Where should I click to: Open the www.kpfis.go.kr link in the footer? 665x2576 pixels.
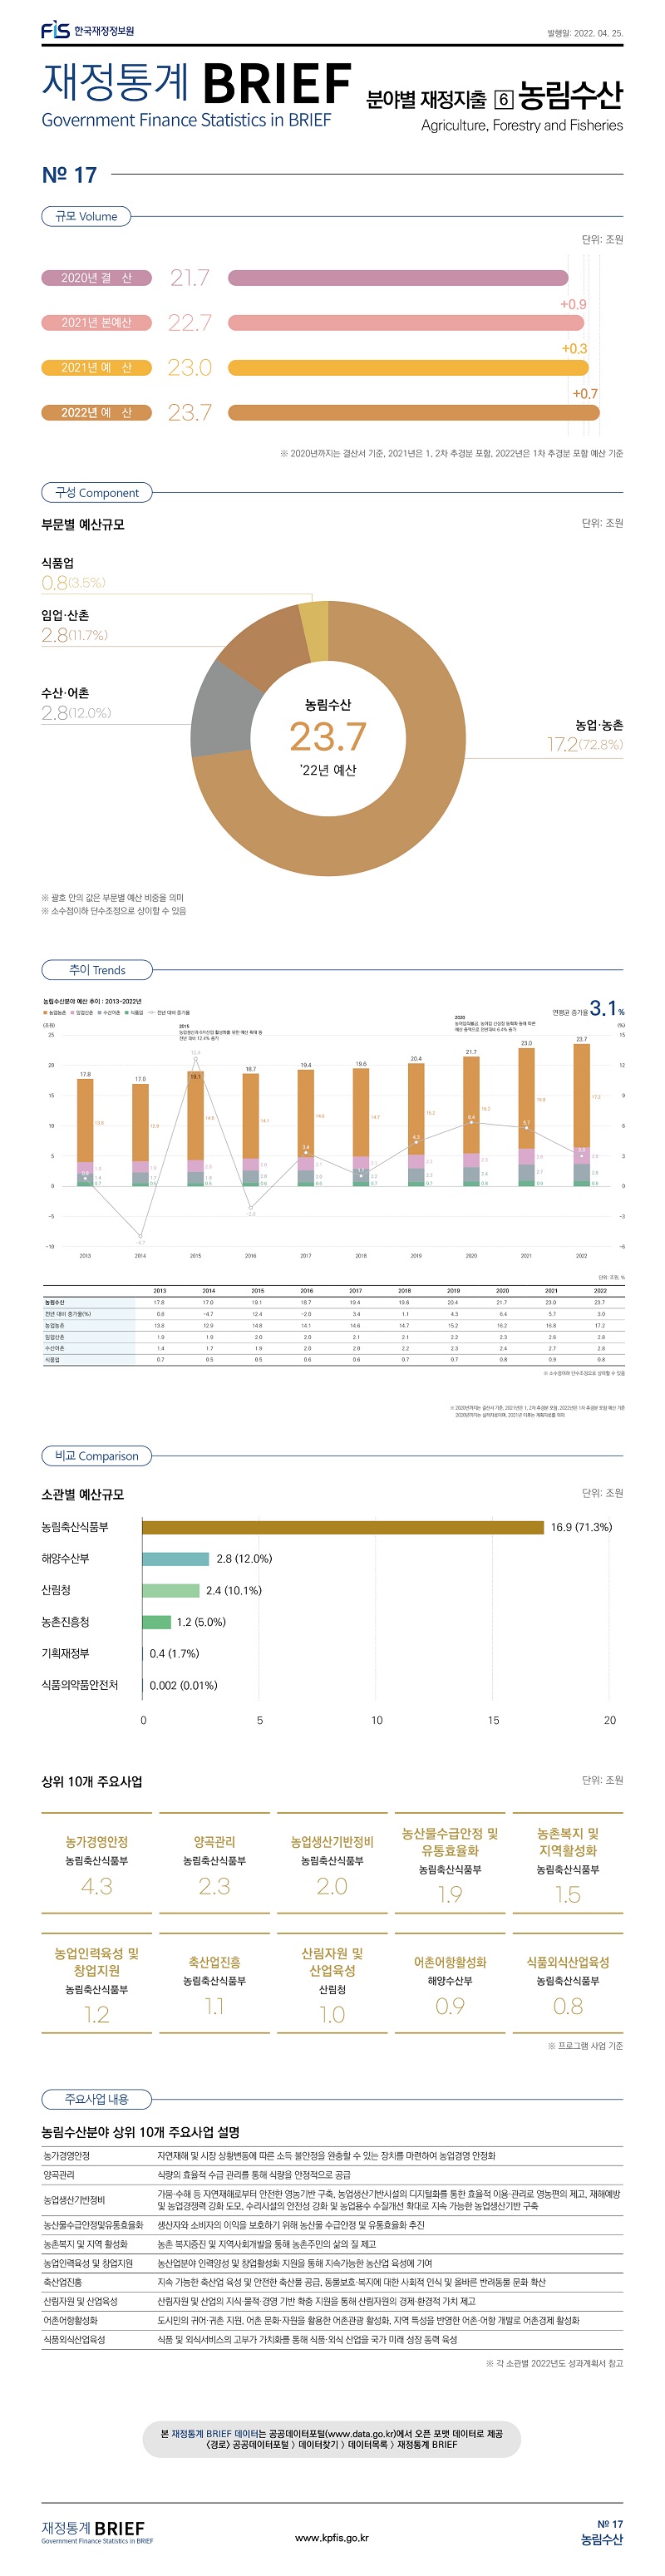pos(332,2537)
